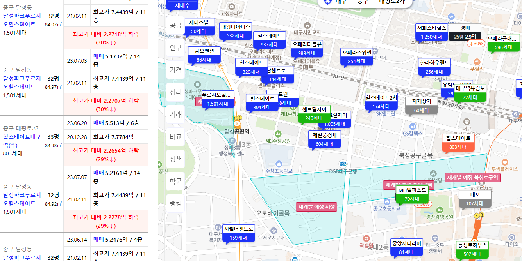This screenshot has width=522, height=261.
Task: Select the green 센트럴자이 240세대 marker
Action: pos(314,114)
